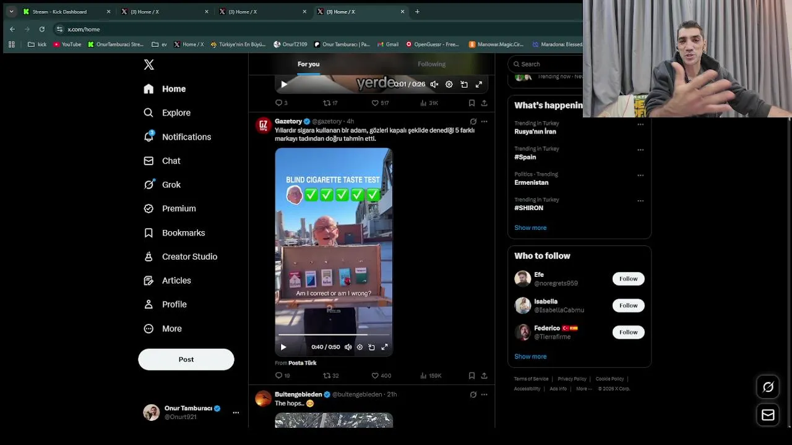Play the top video in feed
Screen dimensions: 792x445
(284, 85)
